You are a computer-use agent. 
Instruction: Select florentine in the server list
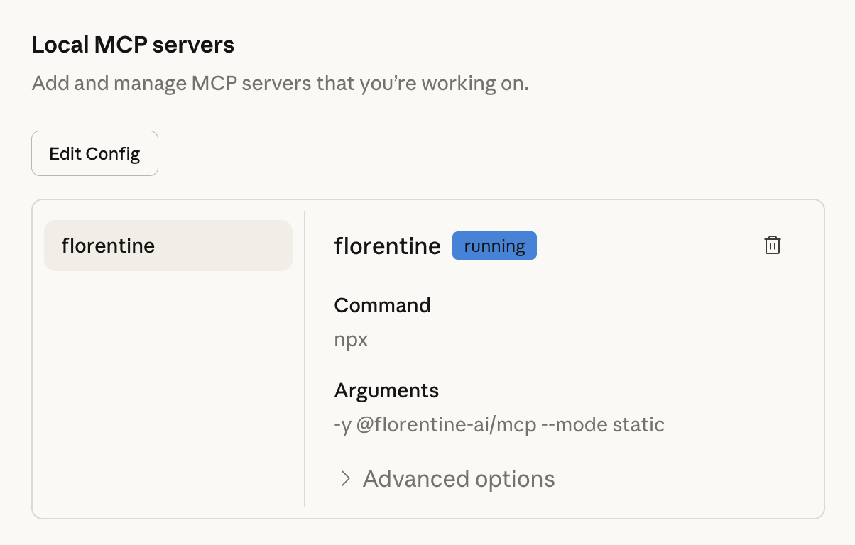pyautogui.click(x=168, y=246)
